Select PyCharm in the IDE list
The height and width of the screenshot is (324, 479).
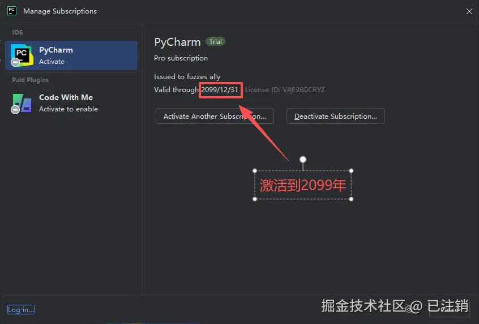coord(71,55)
